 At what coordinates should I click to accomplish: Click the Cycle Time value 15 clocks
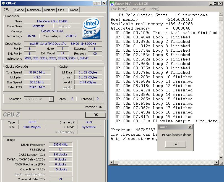[x=61, y=169]
